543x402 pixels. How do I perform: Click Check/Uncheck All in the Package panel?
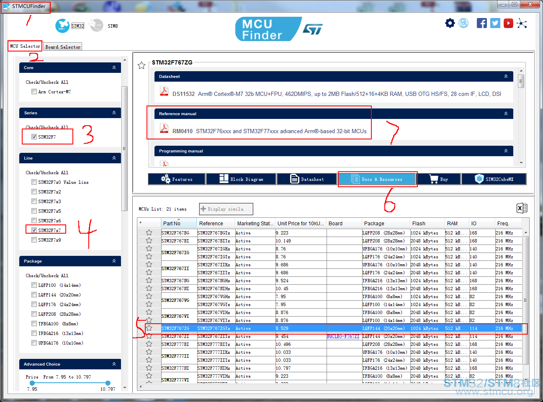click(x=47, y=276)
